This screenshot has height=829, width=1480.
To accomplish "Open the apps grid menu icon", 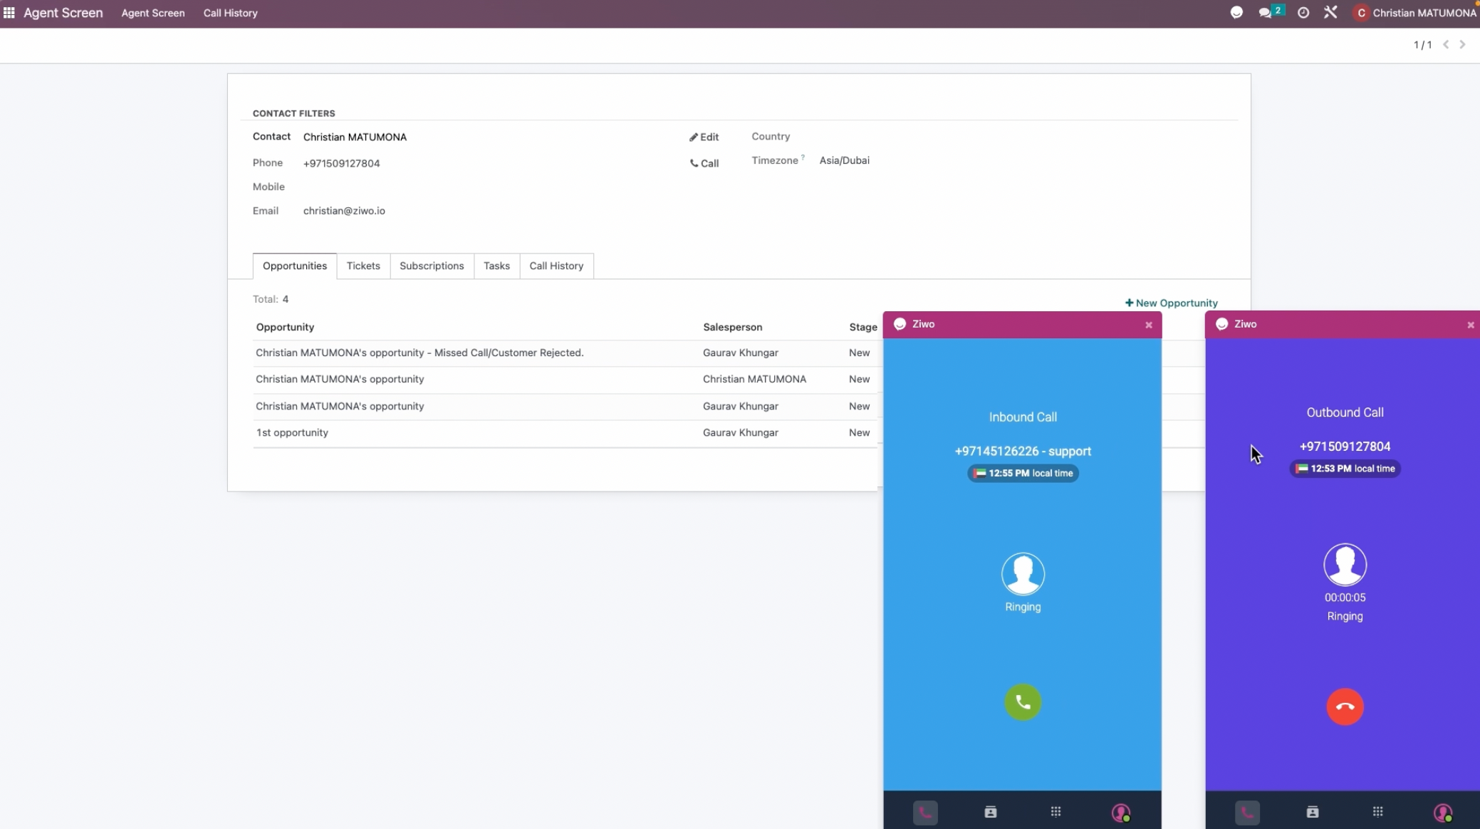I will pos(9,13).
